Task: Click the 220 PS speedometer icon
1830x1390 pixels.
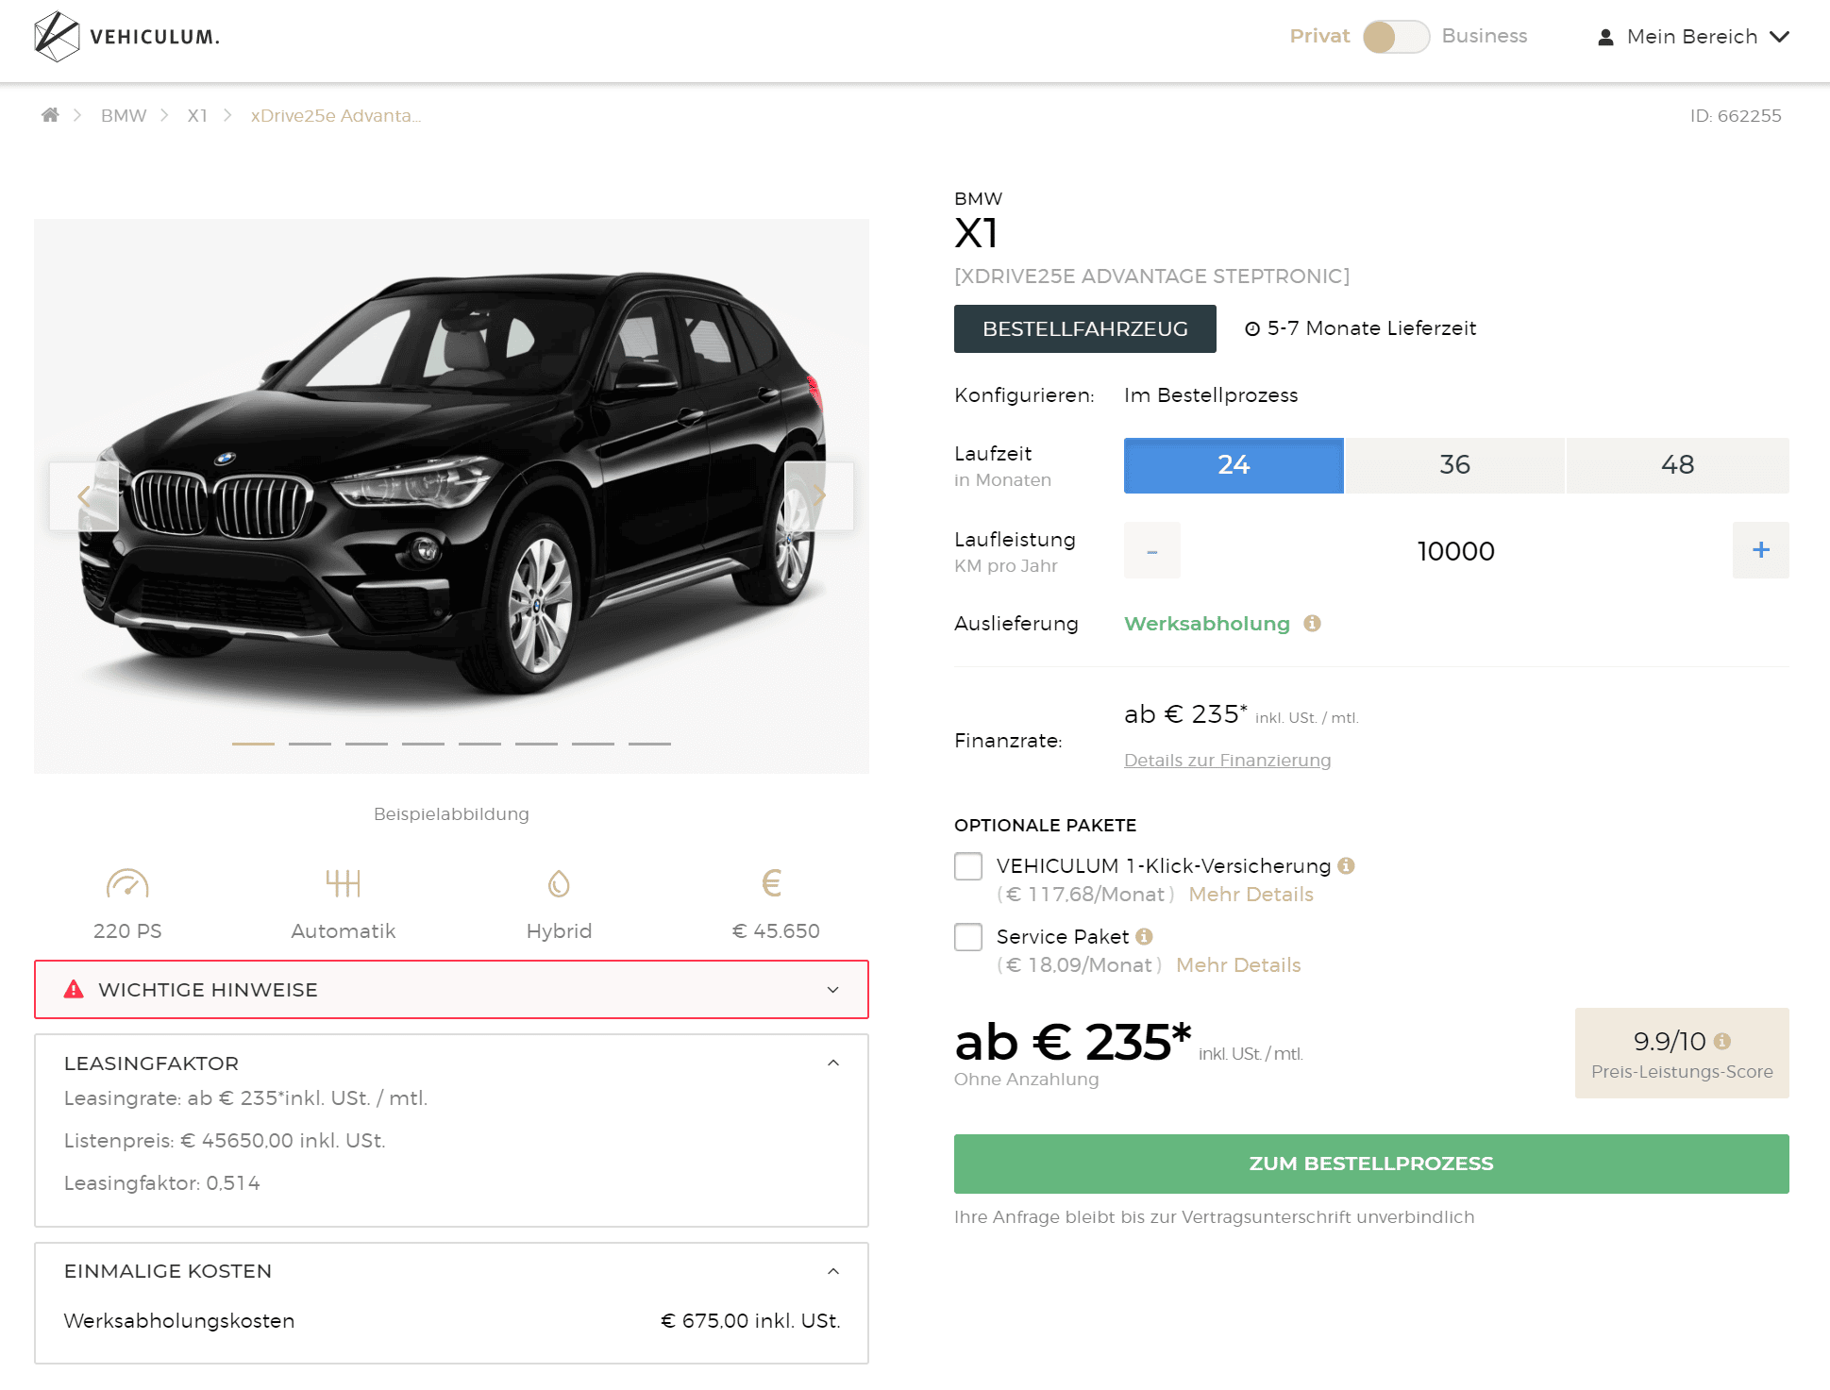Action: [127, 884]
